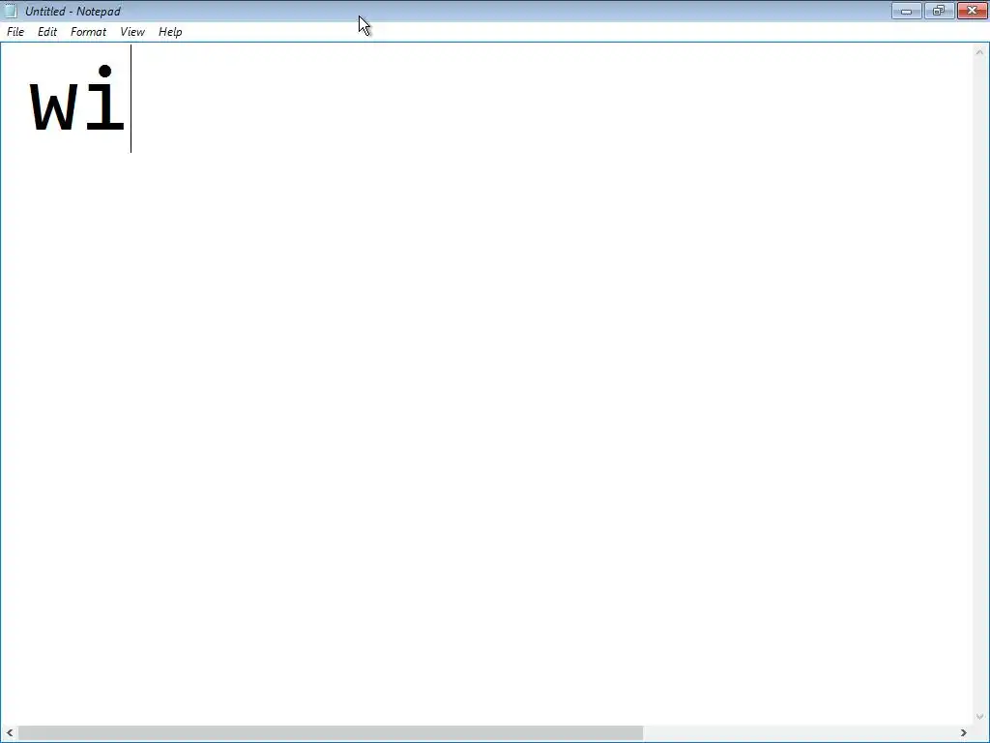
Task: Open the Help menu
Action: [170, 32]
